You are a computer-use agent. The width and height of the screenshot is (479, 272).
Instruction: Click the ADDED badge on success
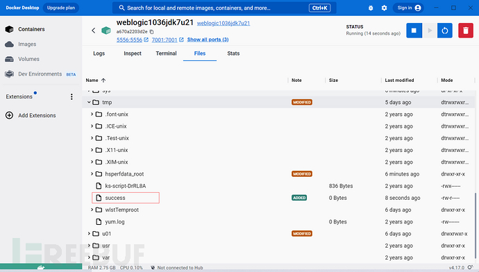(299, 198)
